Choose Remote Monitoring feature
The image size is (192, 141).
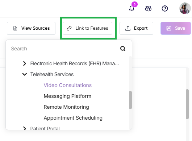pyautogui.click(x=66, y=107)
